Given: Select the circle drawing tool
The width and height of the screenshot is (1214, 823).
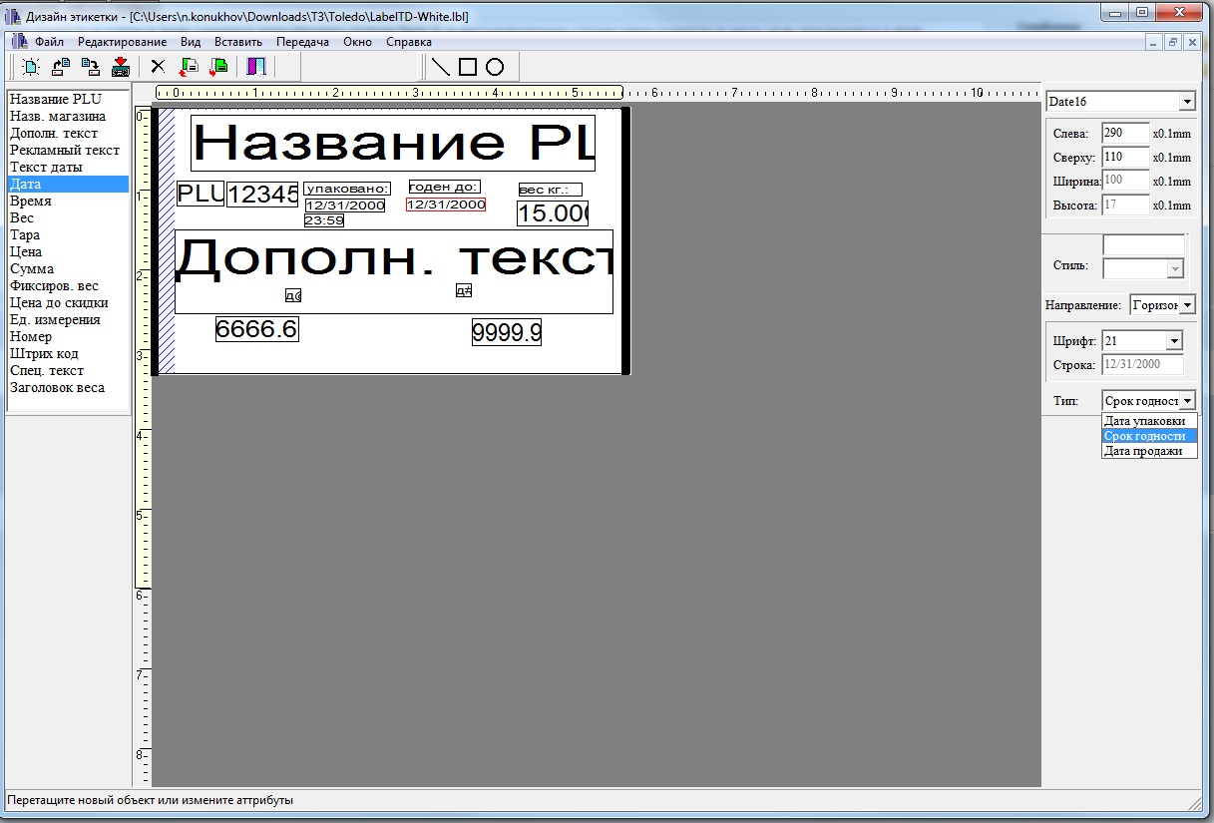Looking at the screenshot, I should 494,67.
